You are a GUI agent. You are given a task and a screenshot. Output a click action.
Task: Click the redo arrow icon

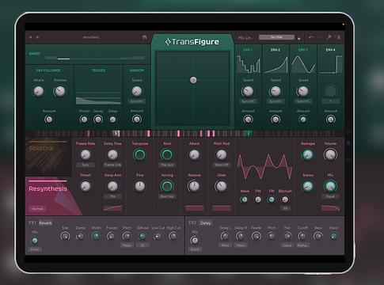pos(320,37)
